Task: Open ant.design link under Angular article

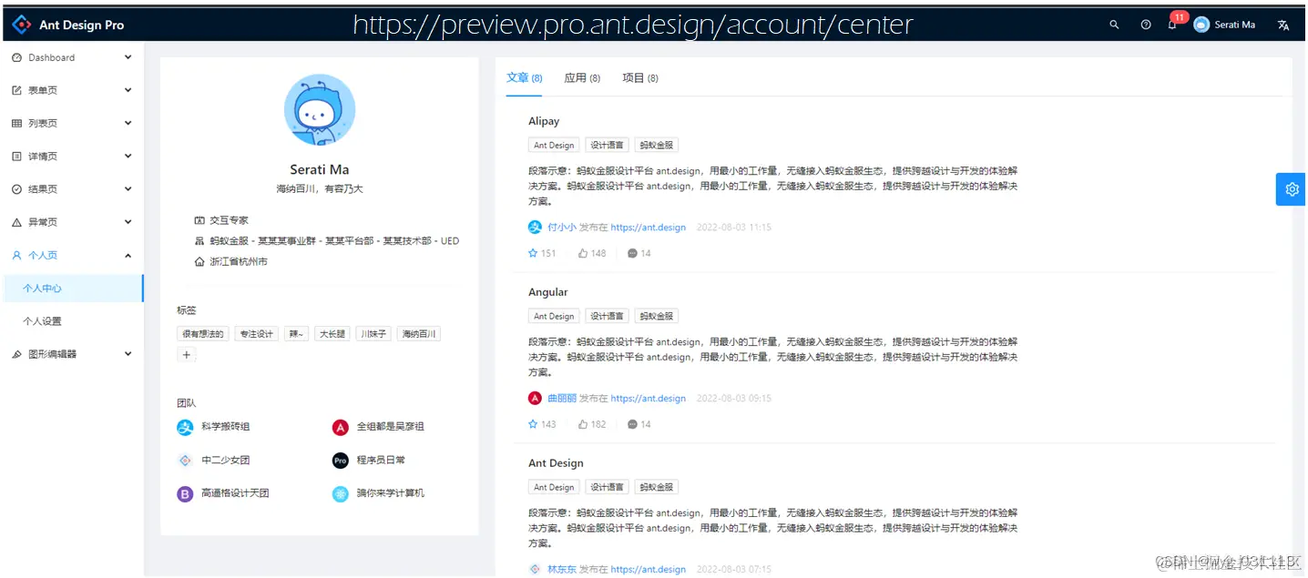Action: coord(649,399)
